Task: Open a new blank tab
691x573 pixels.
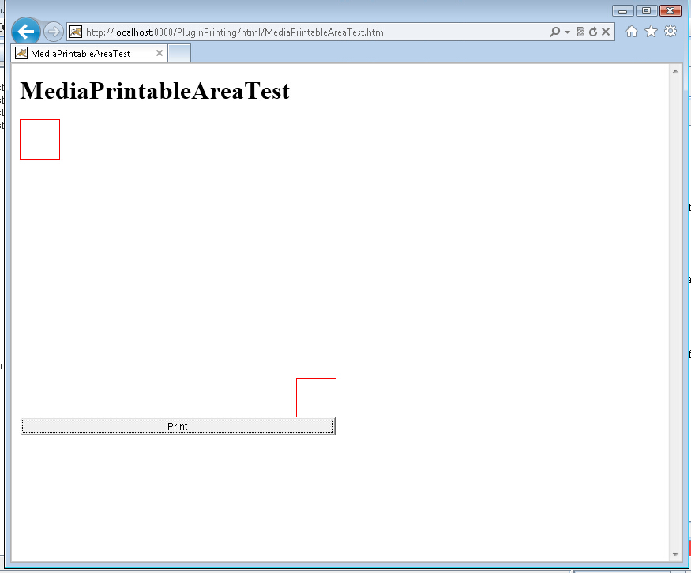Action: pyautogui.click(x=179, y=54)
